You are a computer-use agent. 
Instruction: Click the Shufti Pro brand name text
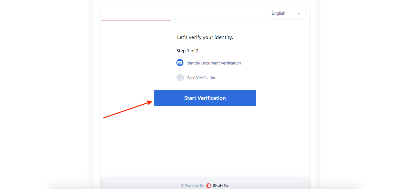pyautogui.click(x=221, y=185)
